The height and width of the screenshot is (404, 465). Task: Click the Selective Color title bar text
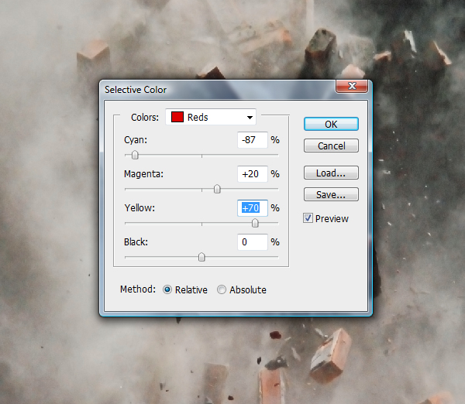[136, 90]
